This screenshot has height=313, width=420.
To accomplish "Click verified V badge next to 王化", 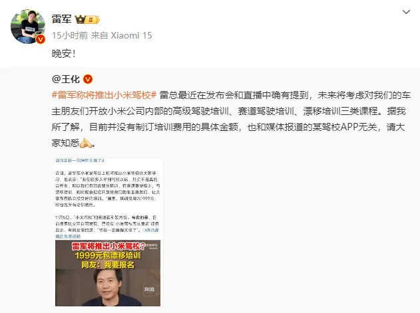I will click(x=88, y=79).
